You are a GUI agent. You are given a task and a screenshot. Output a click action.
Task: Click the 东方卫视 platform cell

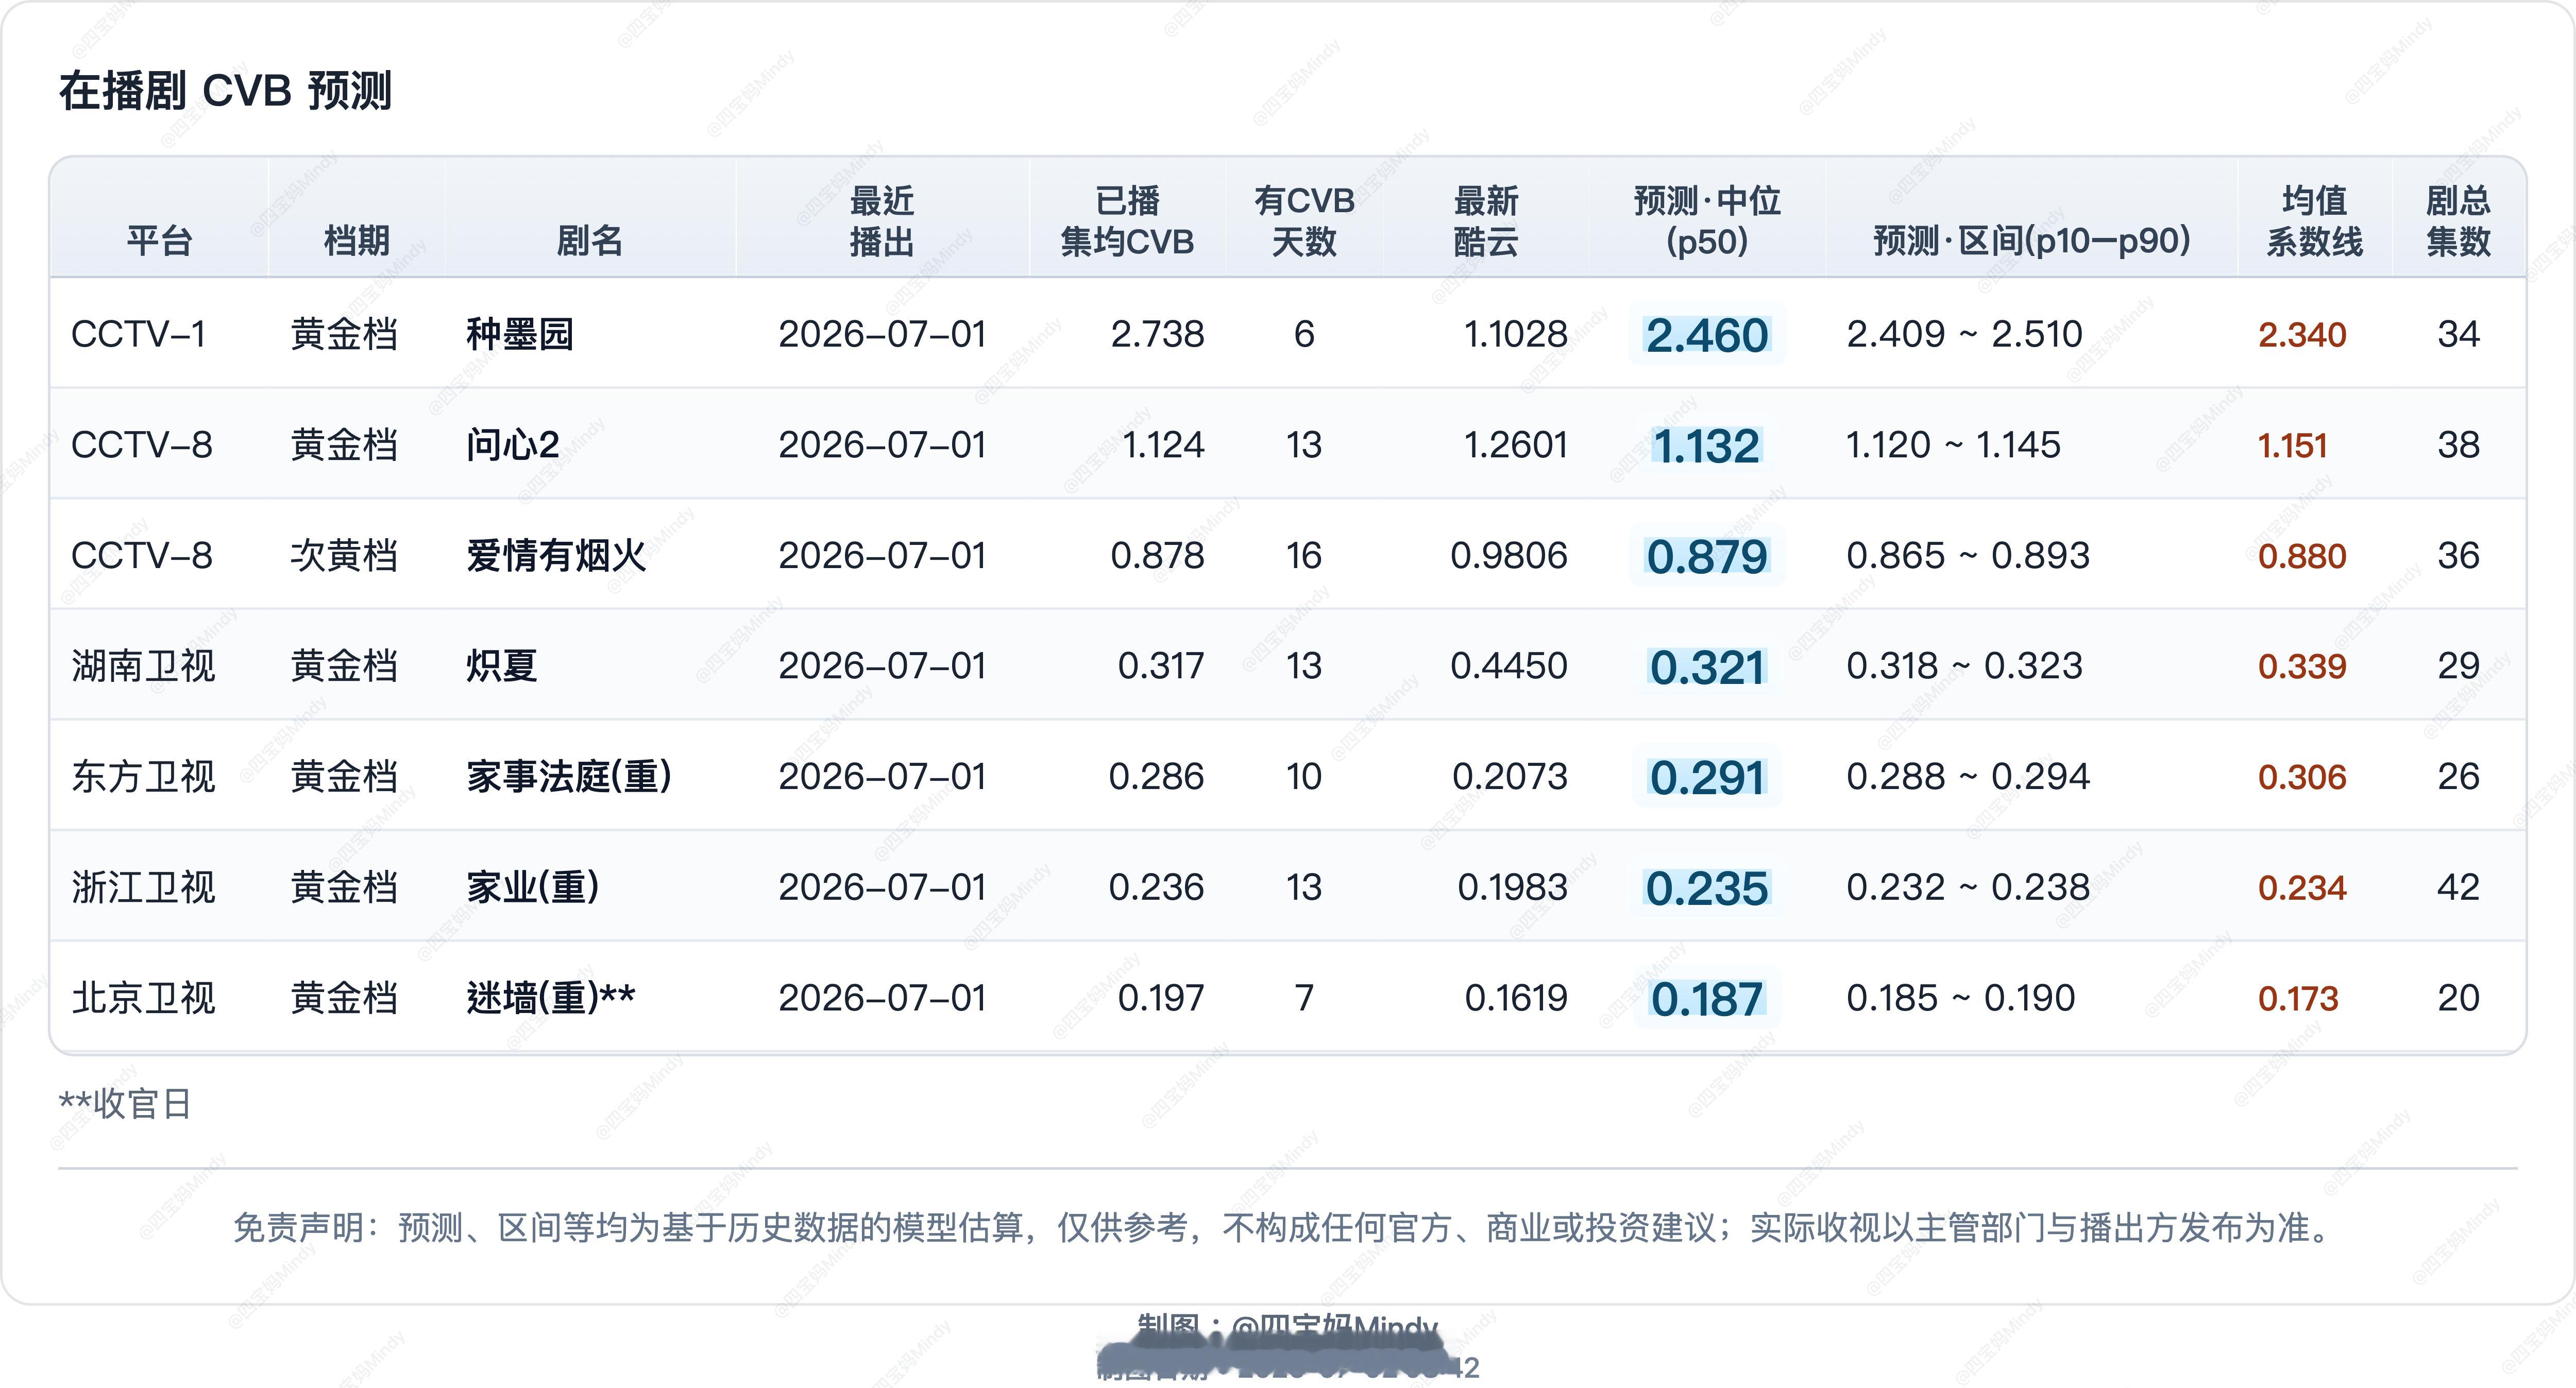point(143,777)
